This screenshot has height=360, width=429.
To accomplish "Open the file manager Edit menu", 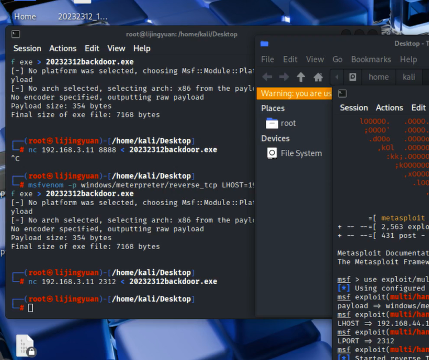I will point(290,60).
